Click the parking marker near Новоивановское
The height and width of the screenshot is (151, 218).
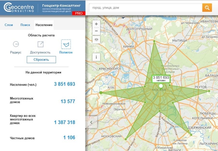click(102, 106)
